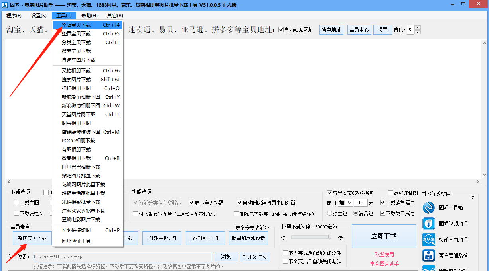Uncheck 导出淘宝CSV数据包
This screenshot has width=489, height=271.
[329, 193]
